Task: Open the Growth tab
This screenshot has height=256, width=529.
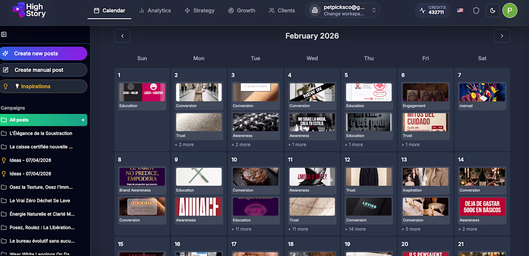Action: tap(241, 11)
